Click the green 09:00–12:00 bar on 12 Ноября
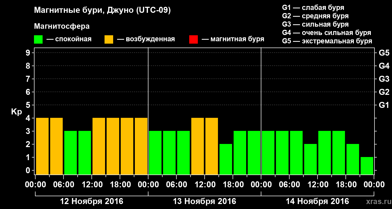392x209 pixels. pyautogui.click(x=85, y=153)
